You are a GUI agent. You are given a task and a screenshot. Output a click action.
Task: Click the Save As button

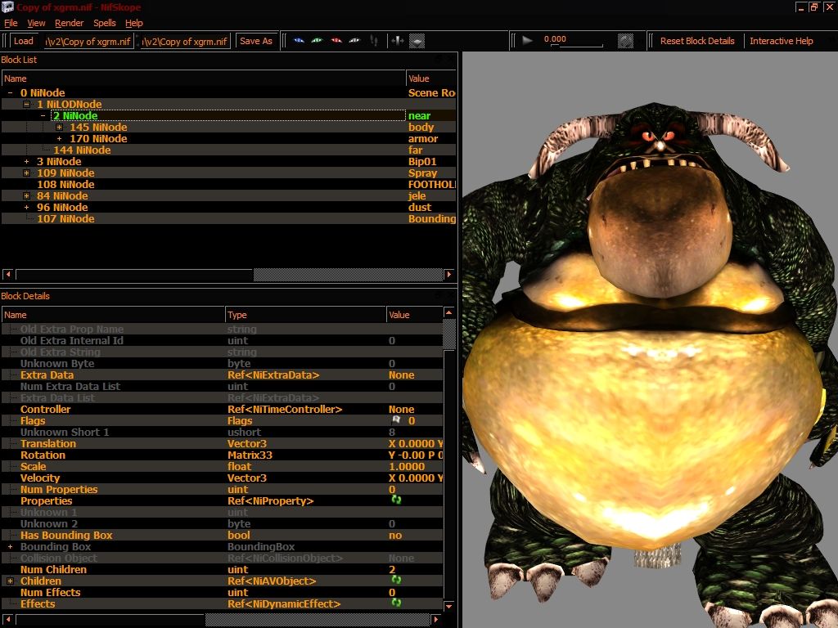[256, 41]
